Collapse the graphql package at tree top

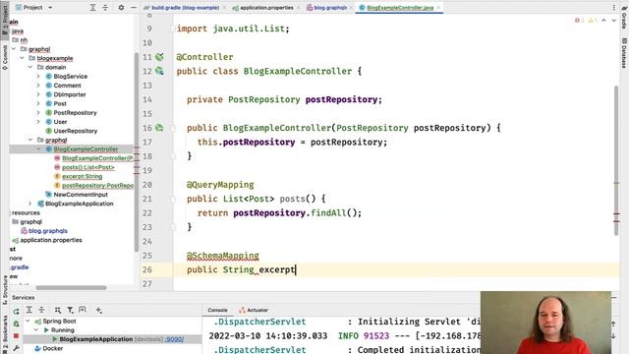click(x=14, y=49)
